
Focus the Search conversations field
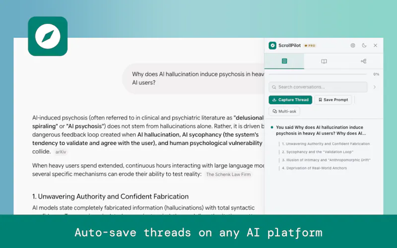tap(318, 87)
